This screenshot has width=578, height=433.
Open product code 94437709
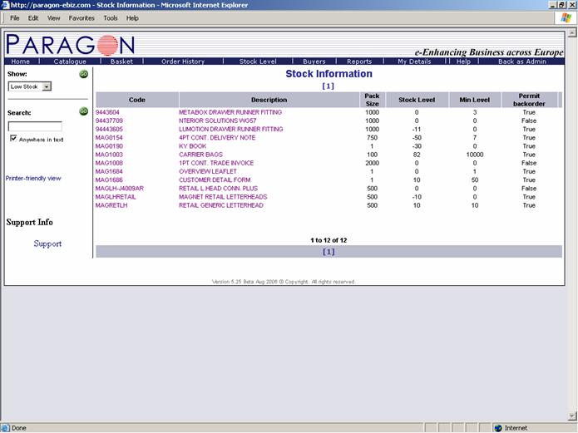[x=109, y=121]
